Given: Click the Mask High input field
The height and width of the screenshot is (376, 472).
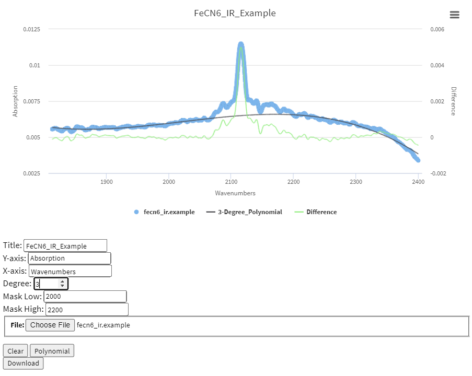Looking at the screenshot, I should (86, 309).
